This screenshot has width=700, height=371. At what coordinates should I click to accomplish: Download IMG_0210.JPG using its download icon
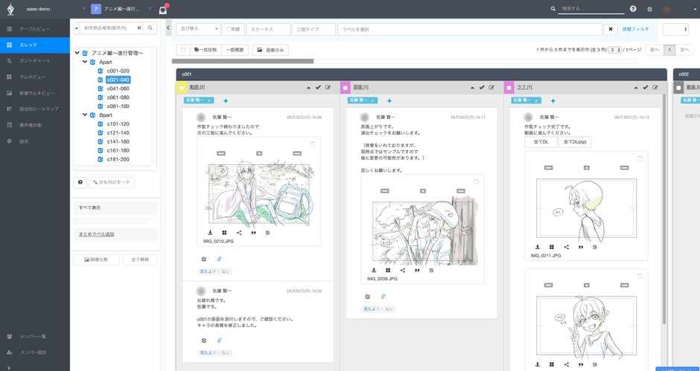point(210,233)
